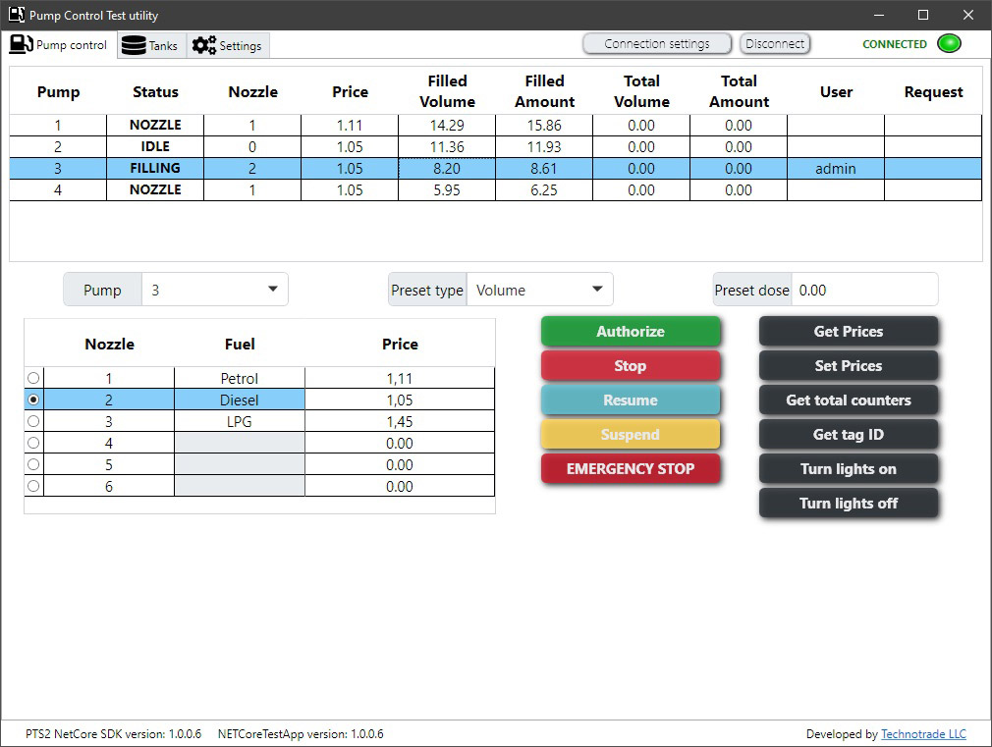
Task: Click the EMERGENCY STOP button
Action: (631, 468)
